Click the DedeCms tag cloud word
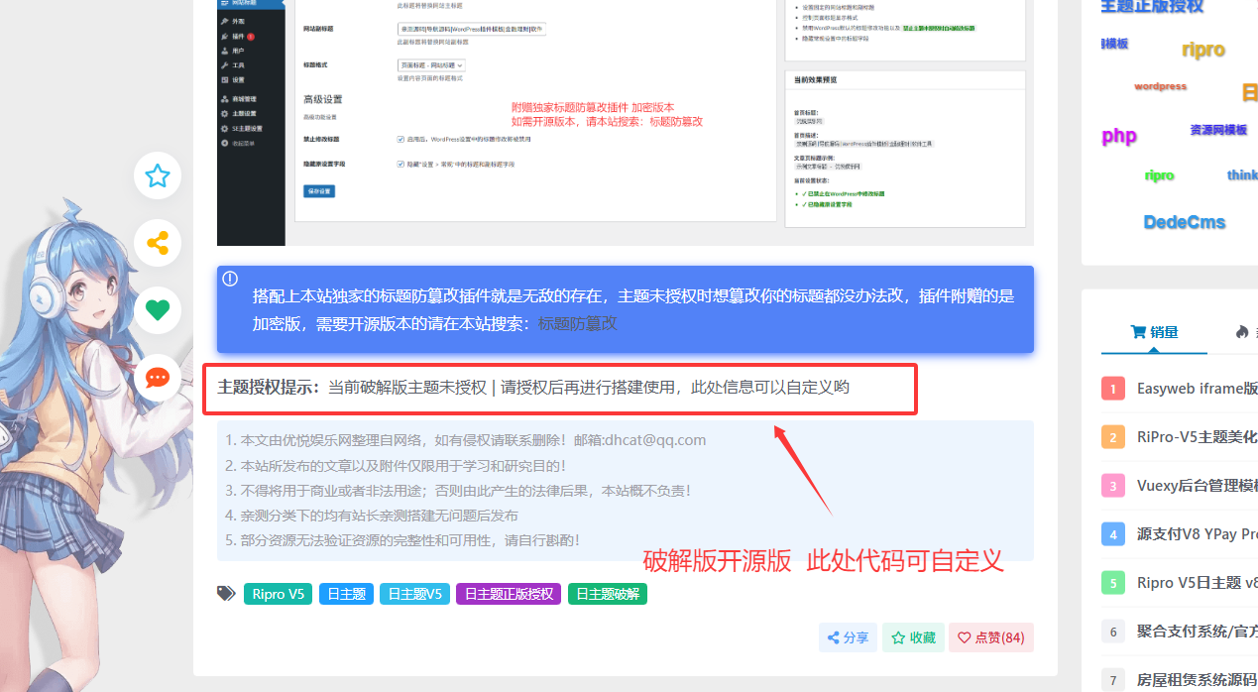Screen dimensions: 1258x692 tap(1184, 222)
